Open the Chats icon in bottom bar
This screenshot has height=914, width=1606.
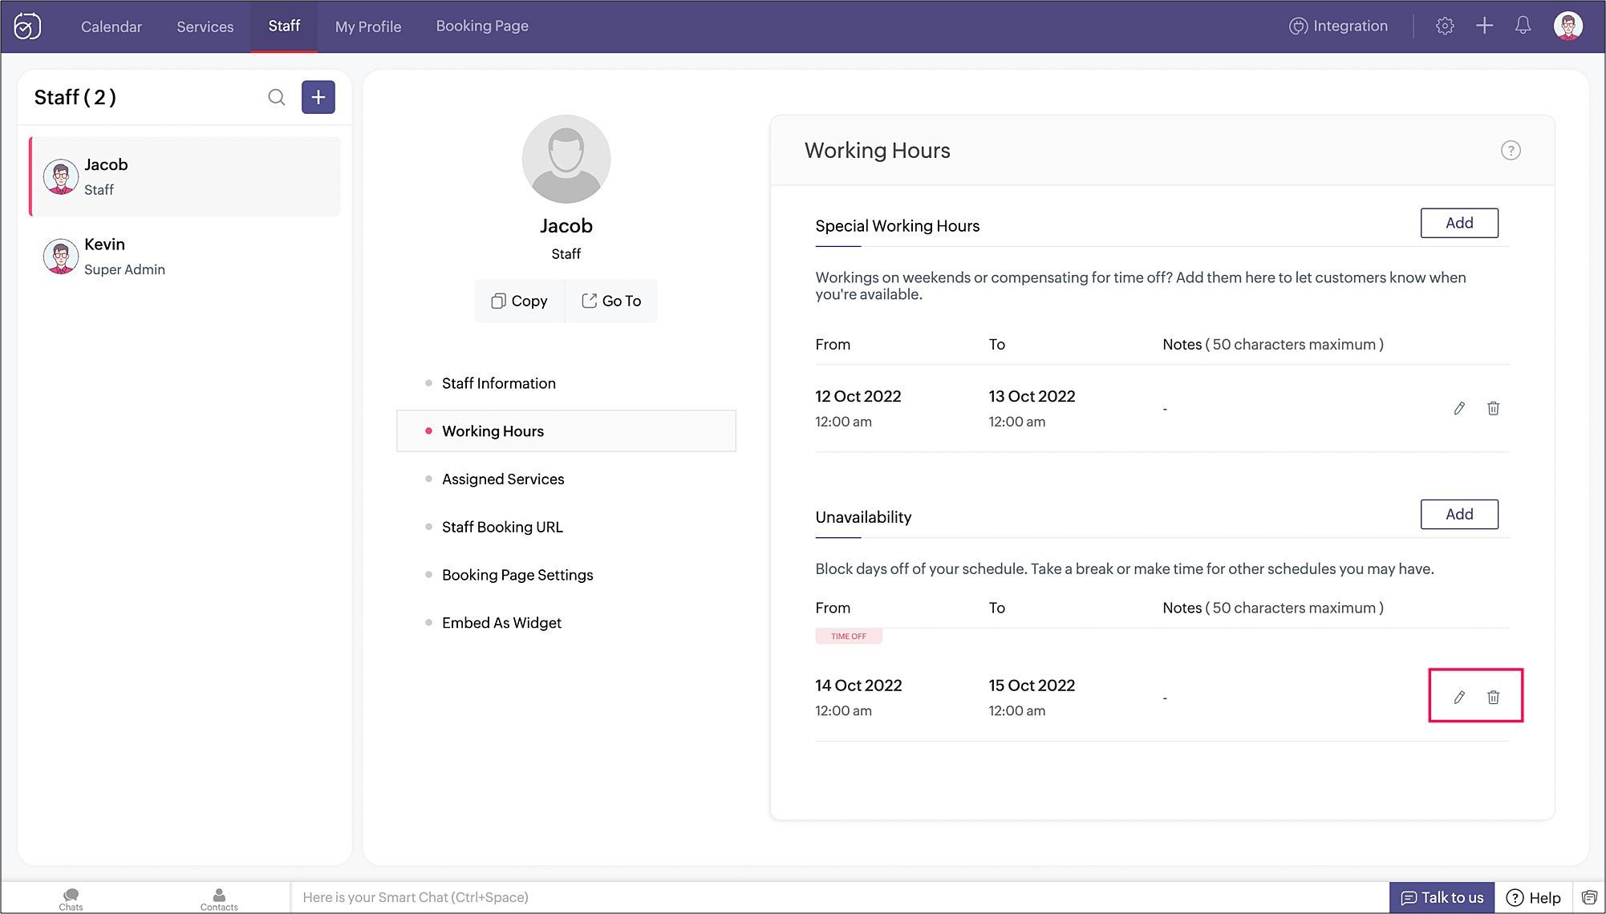(71, 898)
